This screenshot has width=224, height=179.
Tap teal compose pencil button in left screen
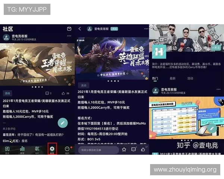point(63,123)
